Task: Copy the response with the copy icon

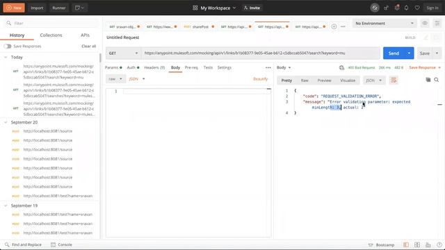Action: pyautogui.click(x=428, y=80)
